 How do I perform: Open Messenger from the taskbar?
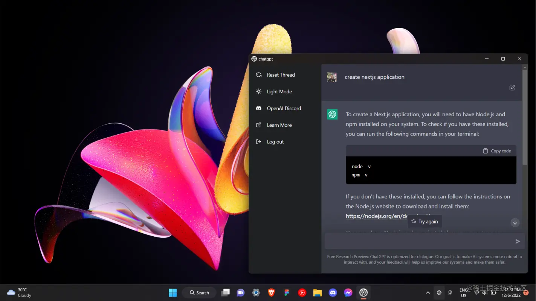tap(348, 293)
